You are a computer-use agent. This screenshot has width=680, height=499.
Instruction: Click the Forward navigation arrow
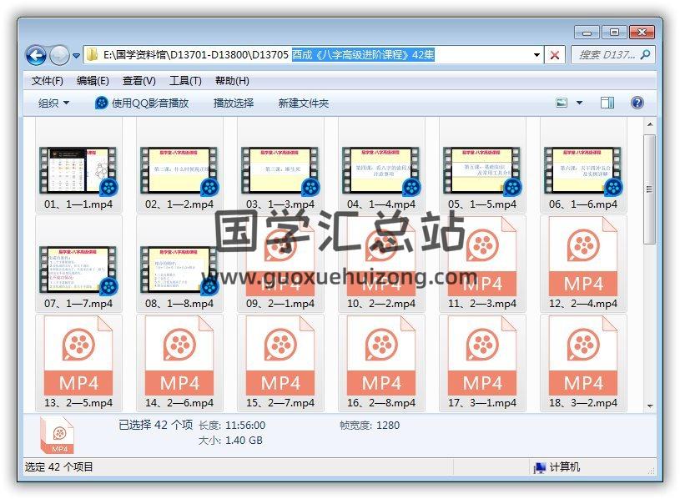(x=59, y=55)
